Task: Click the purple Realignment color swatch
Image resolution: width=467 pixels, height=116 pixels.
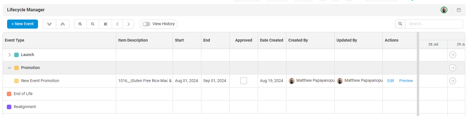Action: (9, 107)
